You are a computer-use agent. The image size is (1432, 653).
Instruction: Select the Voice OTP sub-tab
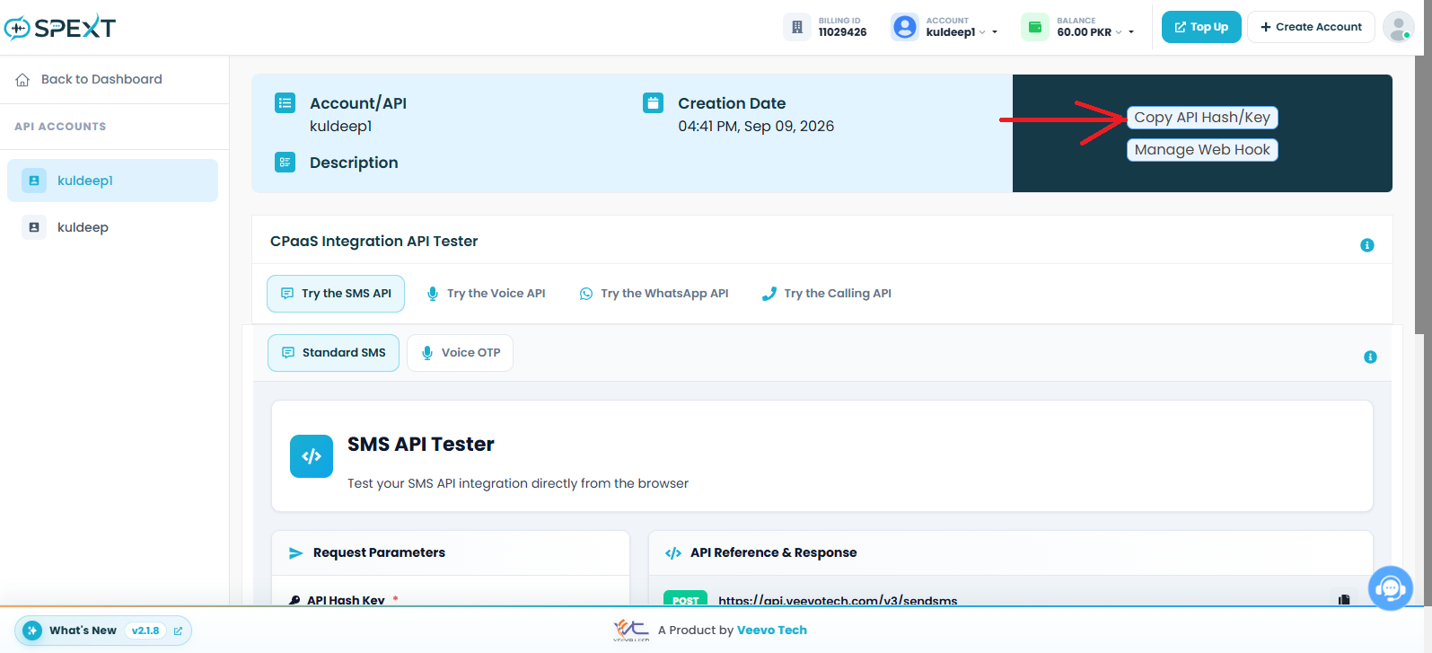(460, 353)
